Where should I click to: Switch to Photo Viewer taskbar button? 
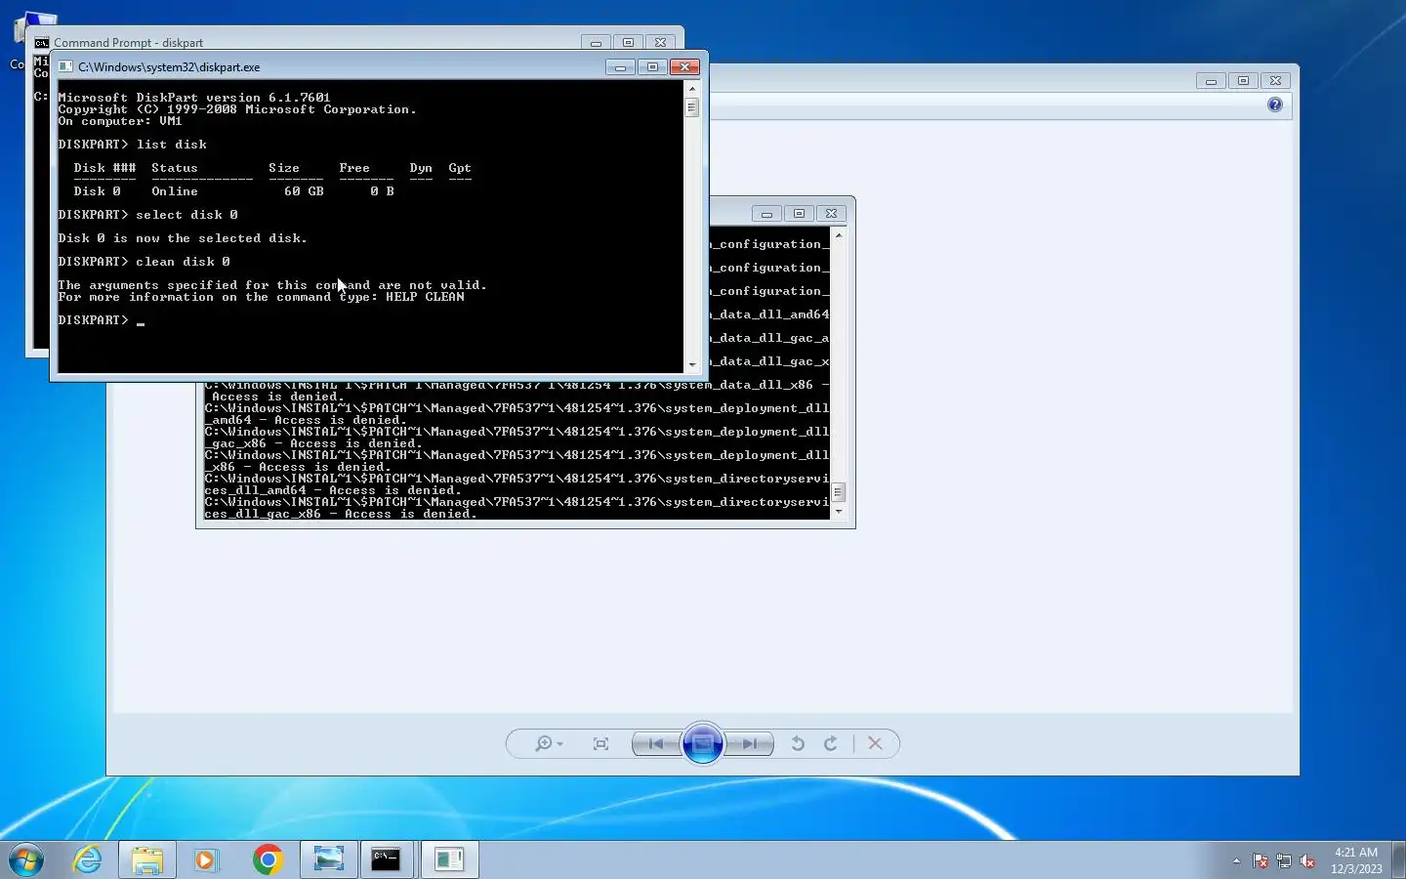pyautogui.click(x=329, y=859)
